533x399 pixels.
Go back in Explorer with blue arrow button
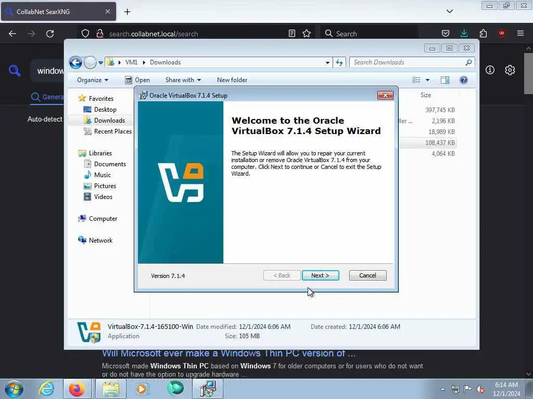coord(75,62)
